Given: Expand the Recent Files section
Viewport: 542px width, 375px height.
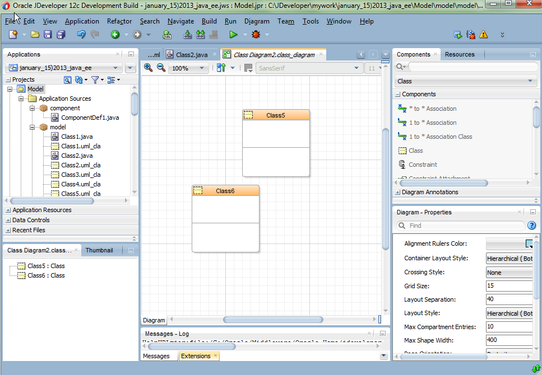Looking at the screenshot, I should (8, 230).
